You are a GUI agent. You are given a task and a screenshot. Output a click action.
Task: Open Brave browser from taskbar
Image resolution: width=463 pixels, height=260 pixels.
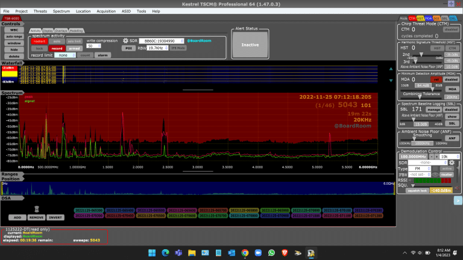click(x=285, y=253)
